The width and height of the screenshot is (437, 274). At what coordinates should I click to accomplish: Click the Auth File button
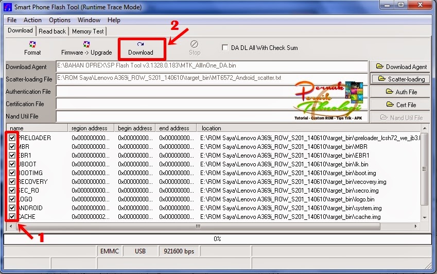coord(400,92)
